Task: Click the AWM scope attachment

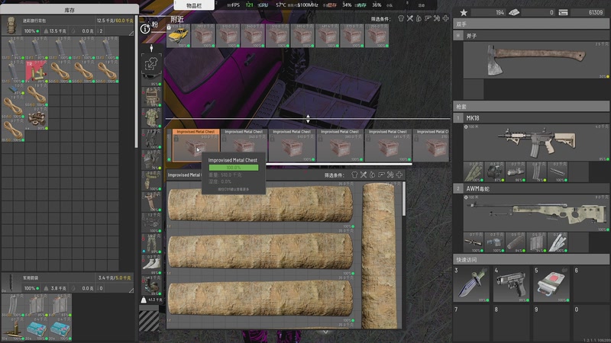Action: click(x=474, y=242)
